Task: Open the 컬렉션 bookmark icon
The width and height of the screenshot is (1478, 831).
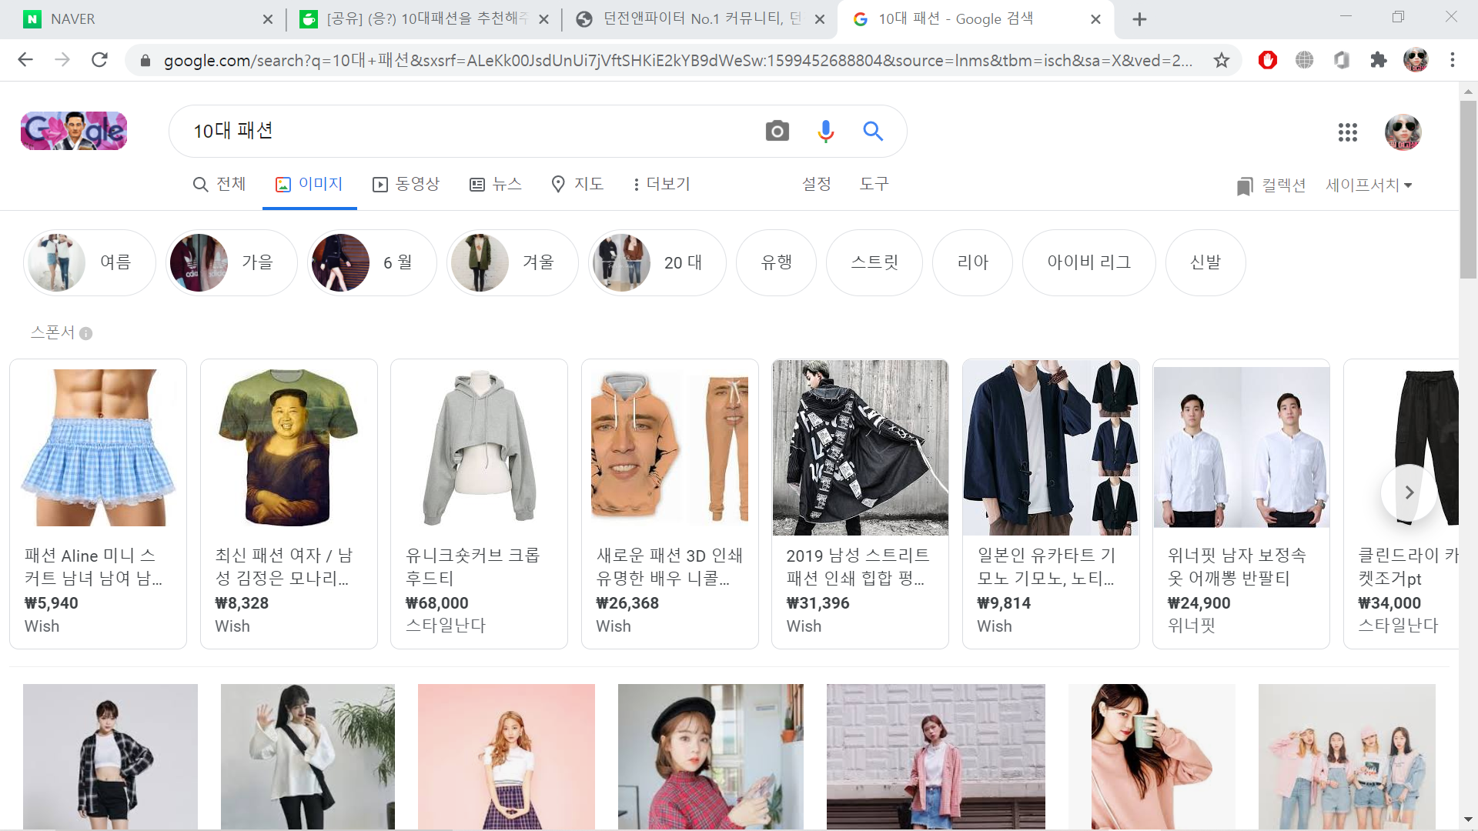Action: pyautogui.click(x=1244, y=185)
